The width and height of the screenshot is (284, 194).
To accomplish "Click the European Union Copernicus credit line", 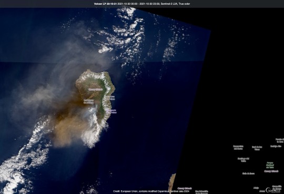I will [151, 191].
